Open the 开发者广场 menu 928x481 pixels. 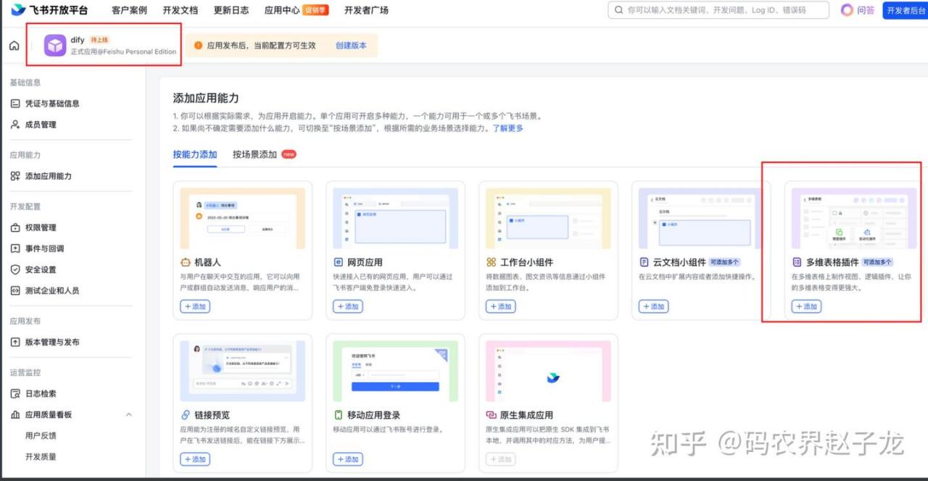366,10
